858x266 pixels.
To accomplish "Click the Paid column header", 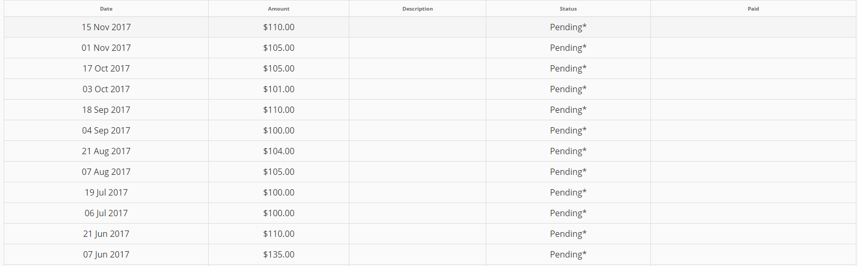I will (753, 8).
